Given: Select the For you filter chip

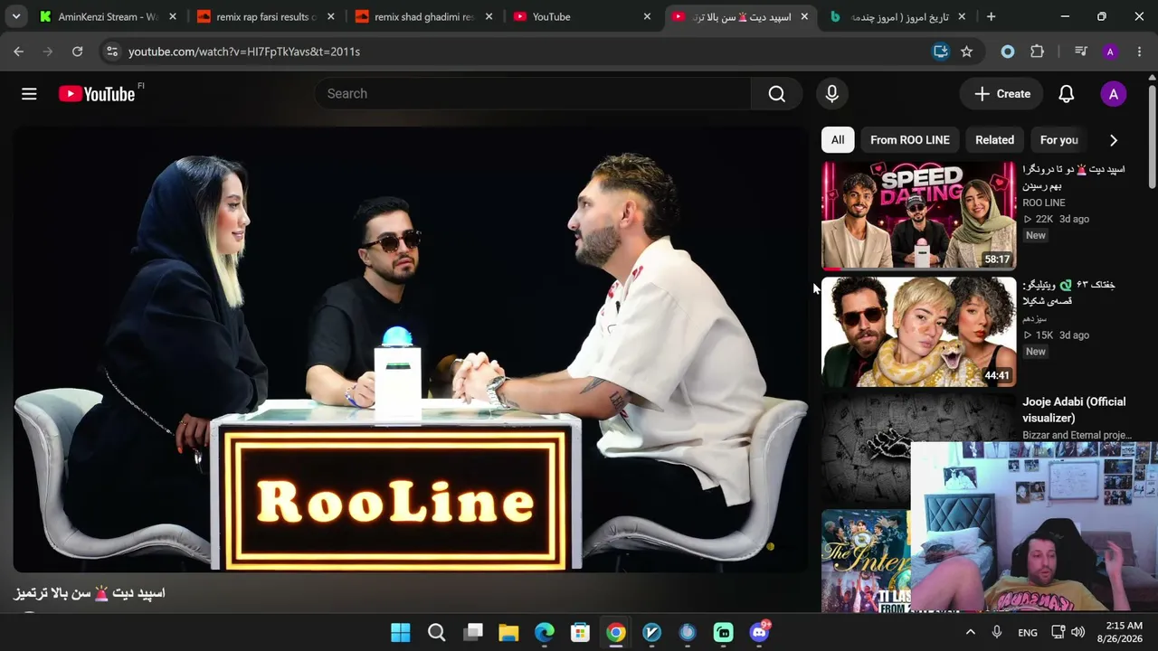Looking at the screenshot, I should (x=1059, y=140).
